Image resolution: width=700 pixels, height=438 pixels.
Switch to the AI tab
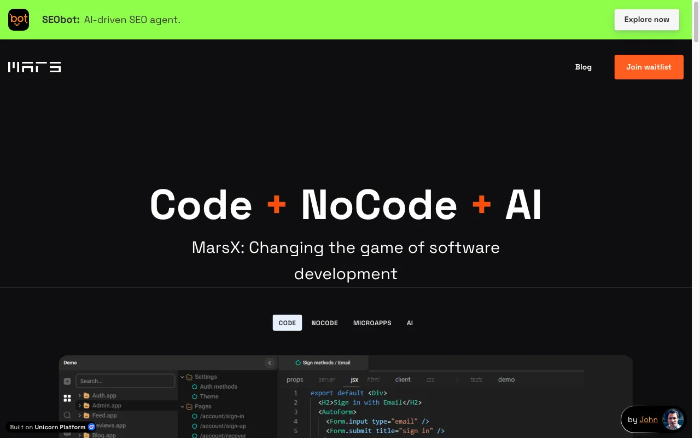point(410,323)
